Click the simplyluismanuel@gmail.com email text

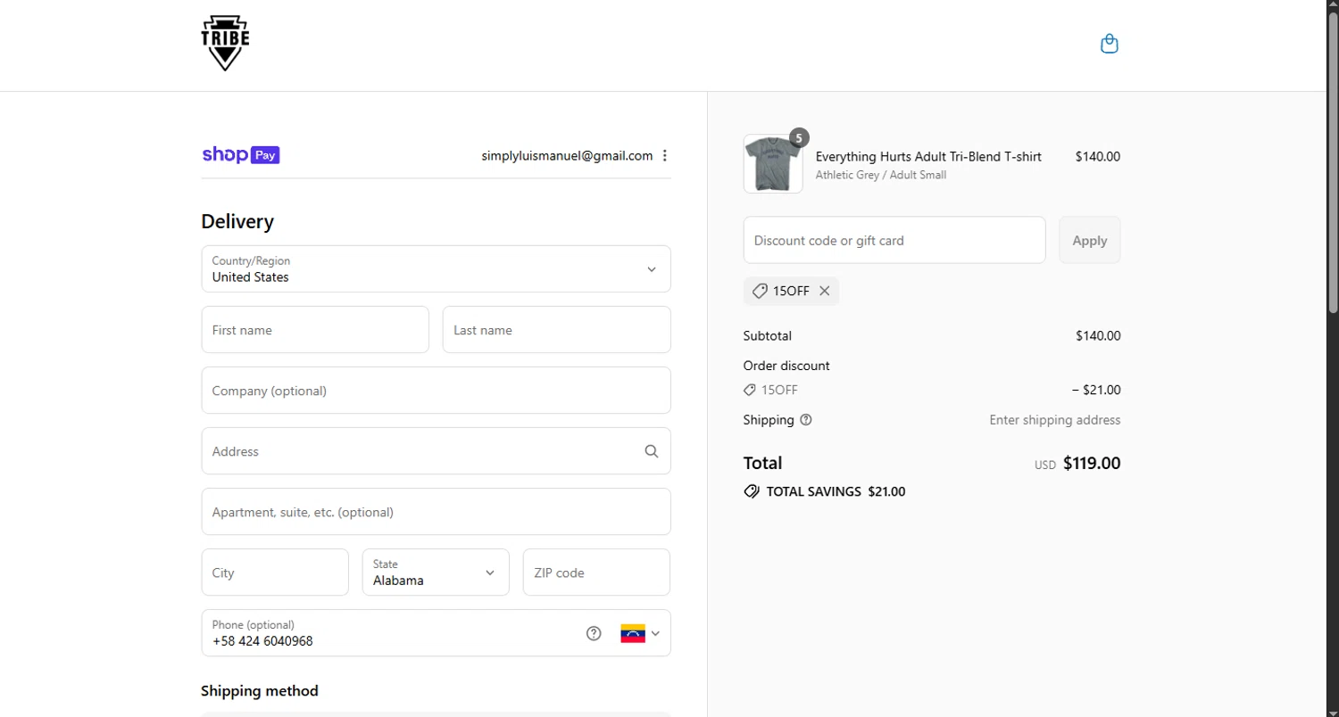coord(567,155)
